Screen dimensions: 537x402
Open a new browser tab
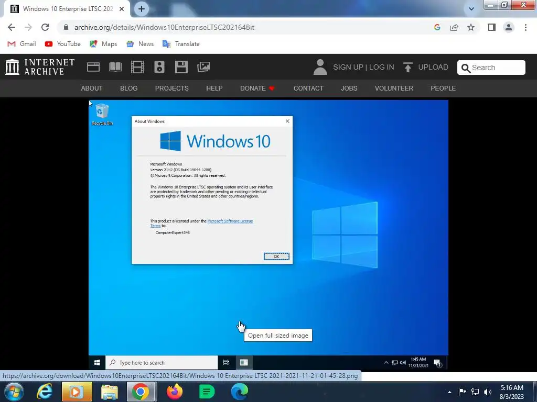point(142,9)
